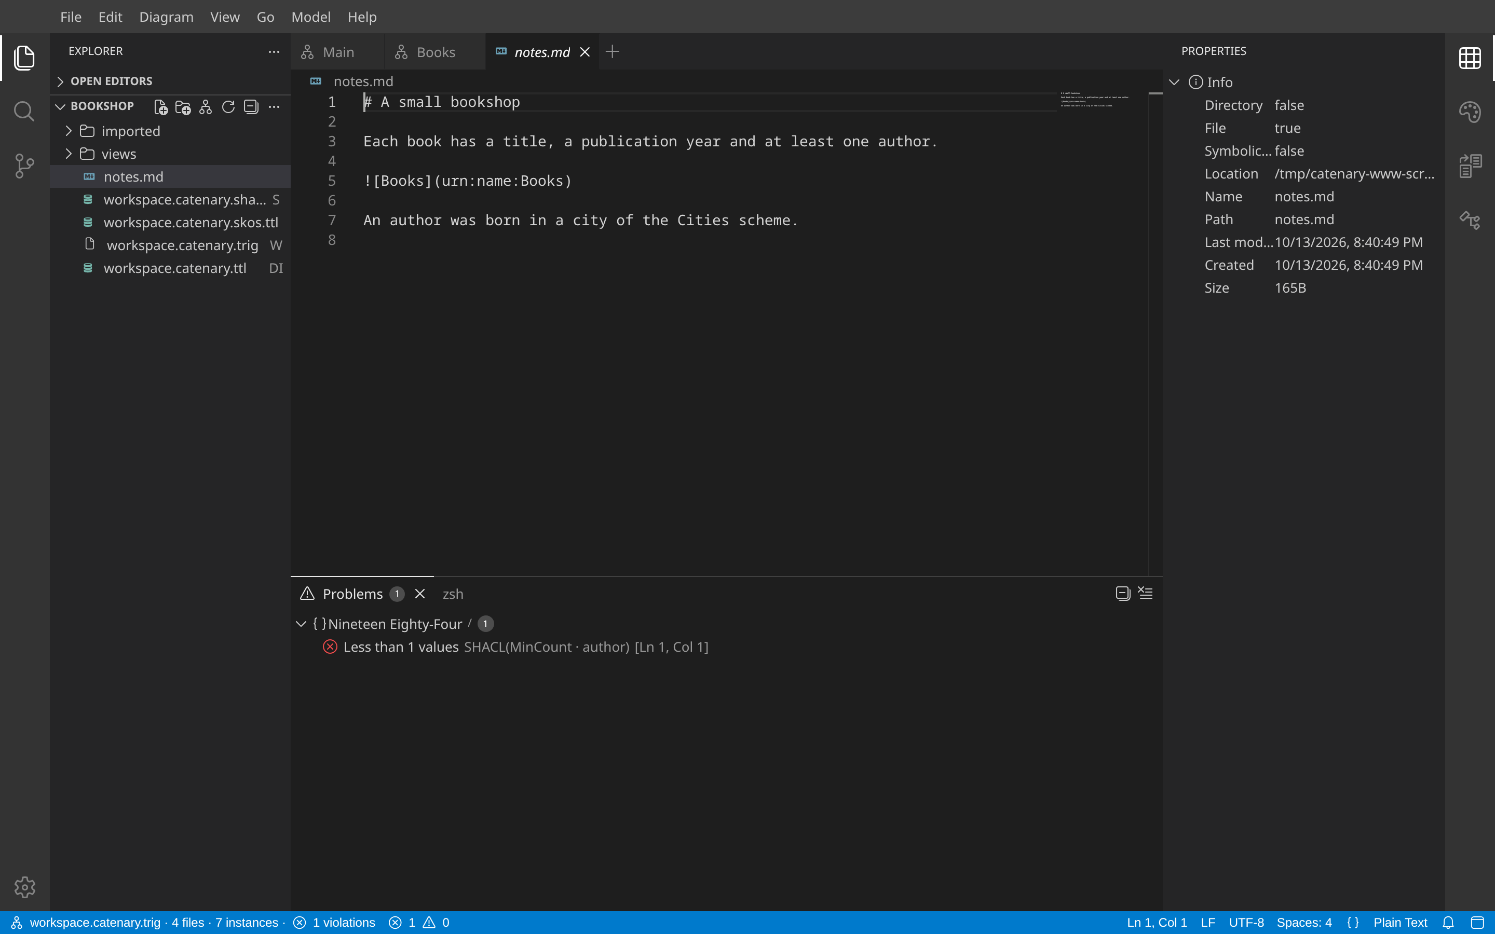Click the 1 violations status bar item
1495x934 pixels.
(334, 922)
